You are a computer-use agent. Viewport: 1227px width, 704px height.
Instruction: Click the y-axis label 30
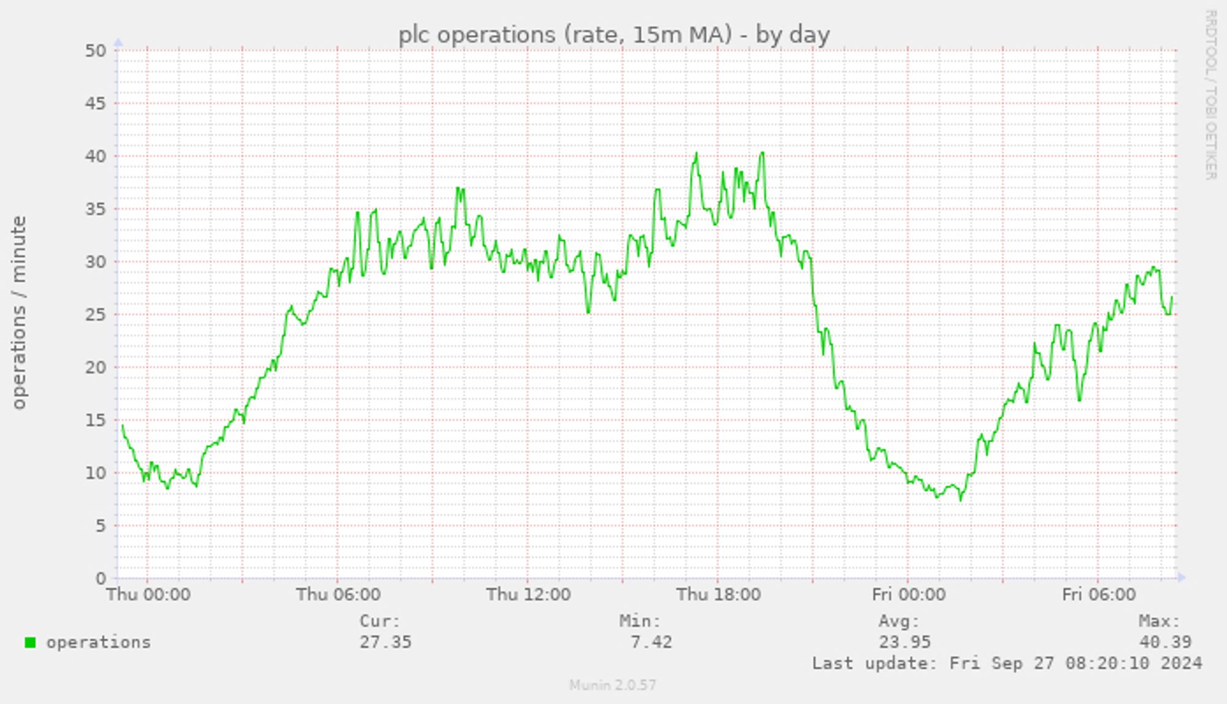point(96,262)
